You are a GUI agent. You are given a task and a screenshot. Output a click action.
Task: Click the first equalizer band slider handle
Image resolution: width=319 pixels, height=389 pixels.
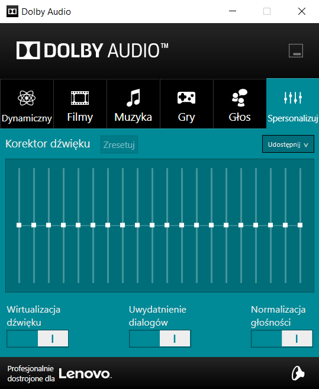[19, 225]
